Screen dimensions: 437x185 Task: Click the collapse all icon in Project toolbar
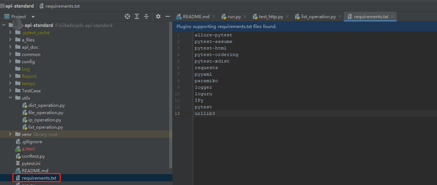(x=146, y=16)
